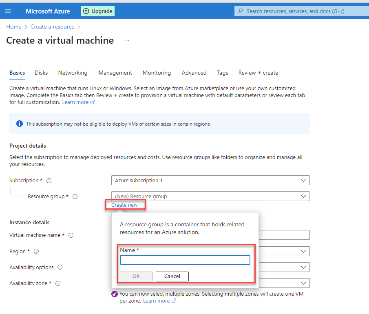The height and width of the screenshot is (314, 369).
Task: Switch to the Disks tab
Action: [x=41, y=73]
